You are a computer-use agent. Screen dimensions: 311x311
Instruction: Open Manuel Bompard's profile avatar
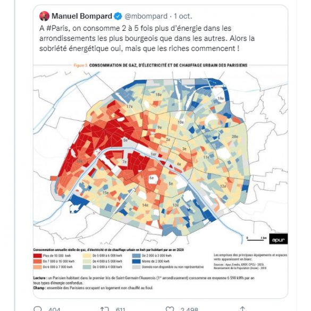pyautogui.click(x=45, y=16)
